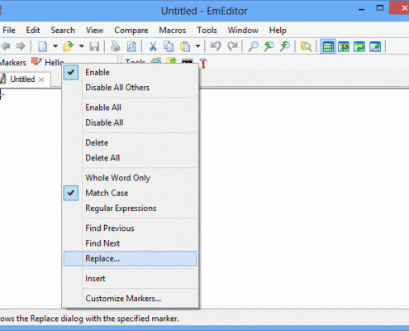This screenshot has width=409, height=331.
Task: Open the Tools menu
Action: point(207,30)
